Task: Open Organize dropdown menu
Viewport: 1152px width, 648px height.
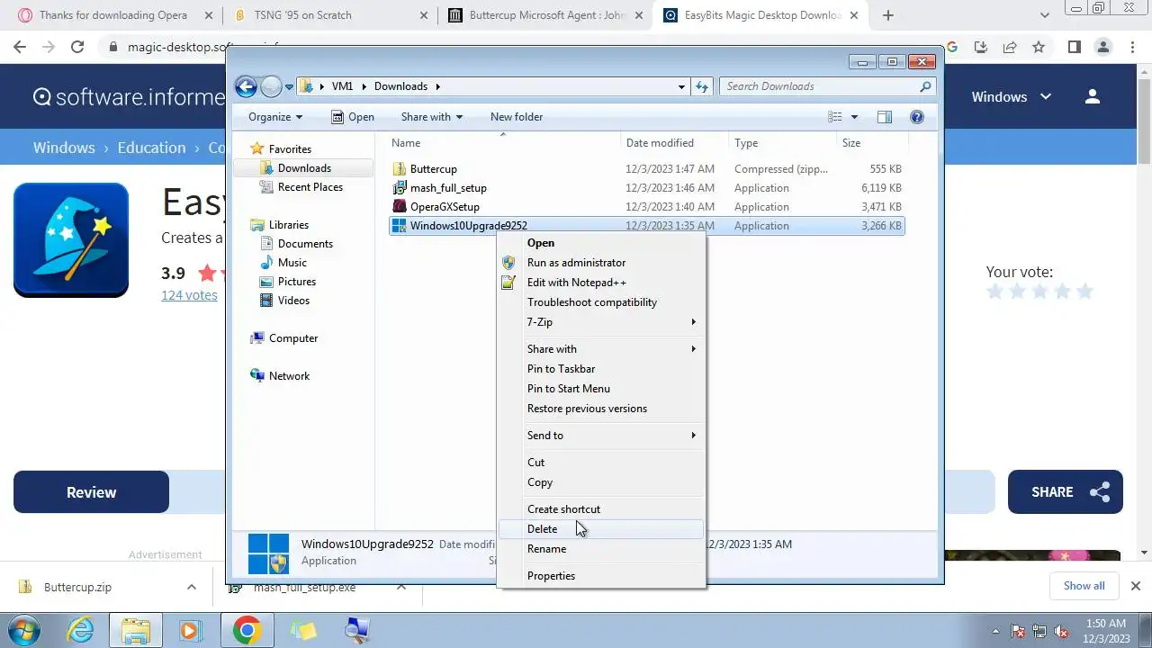Action: coord(275,117)
